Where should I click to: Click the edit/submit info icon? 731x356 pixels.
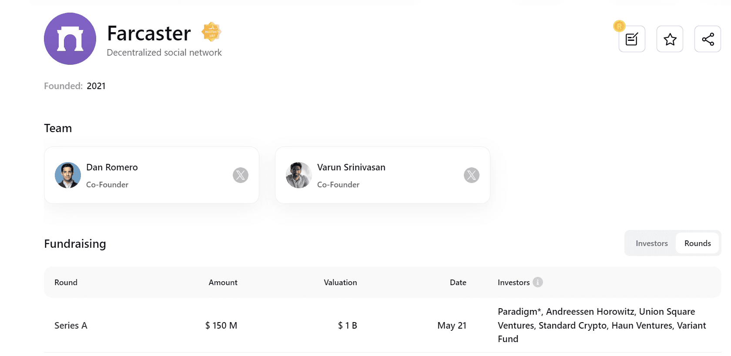[631, 39]
